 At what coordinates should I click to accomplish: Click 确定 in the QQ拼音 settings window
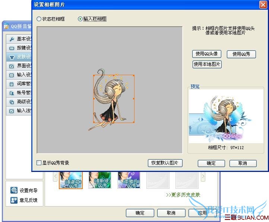tap(140, 213)
